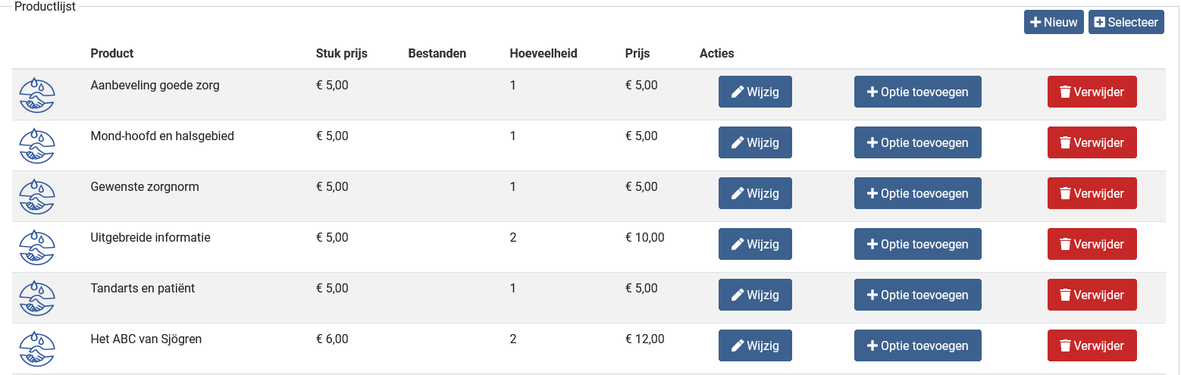
Task: Click the product icon beside Mond-hoofd en halsgebied
Action: click(x=37, y=145)
